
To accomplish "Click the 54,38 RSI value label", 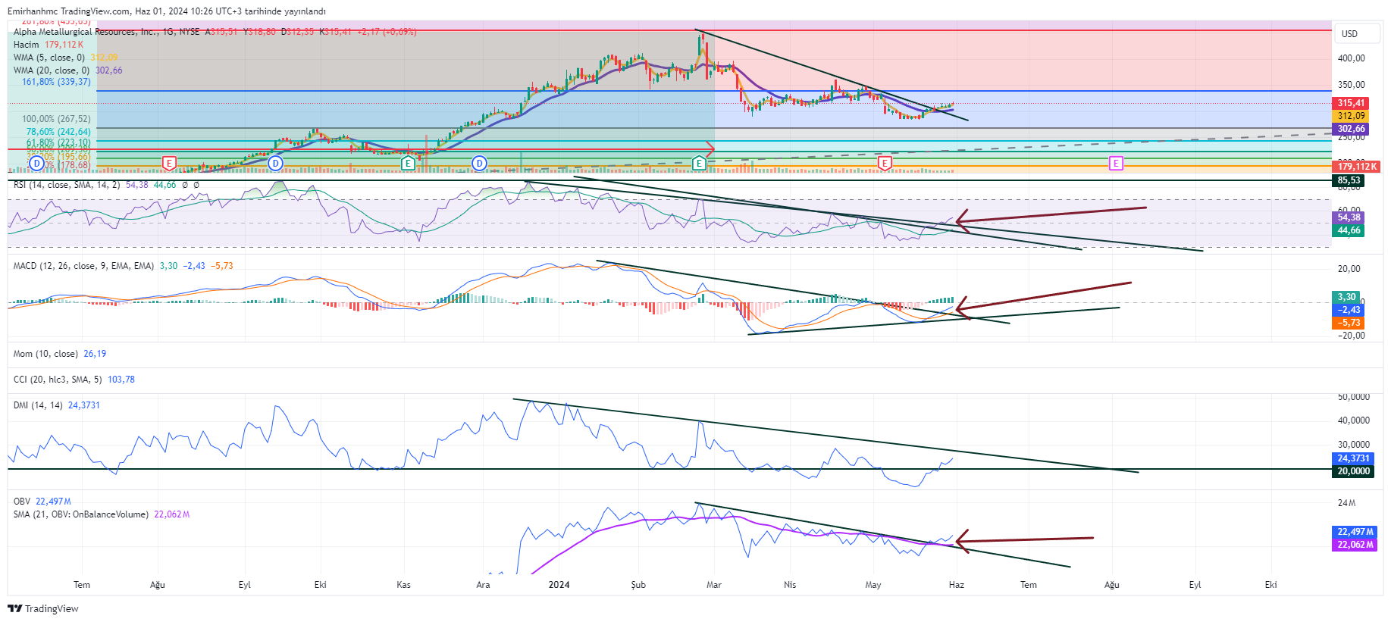I will 1349,217.
